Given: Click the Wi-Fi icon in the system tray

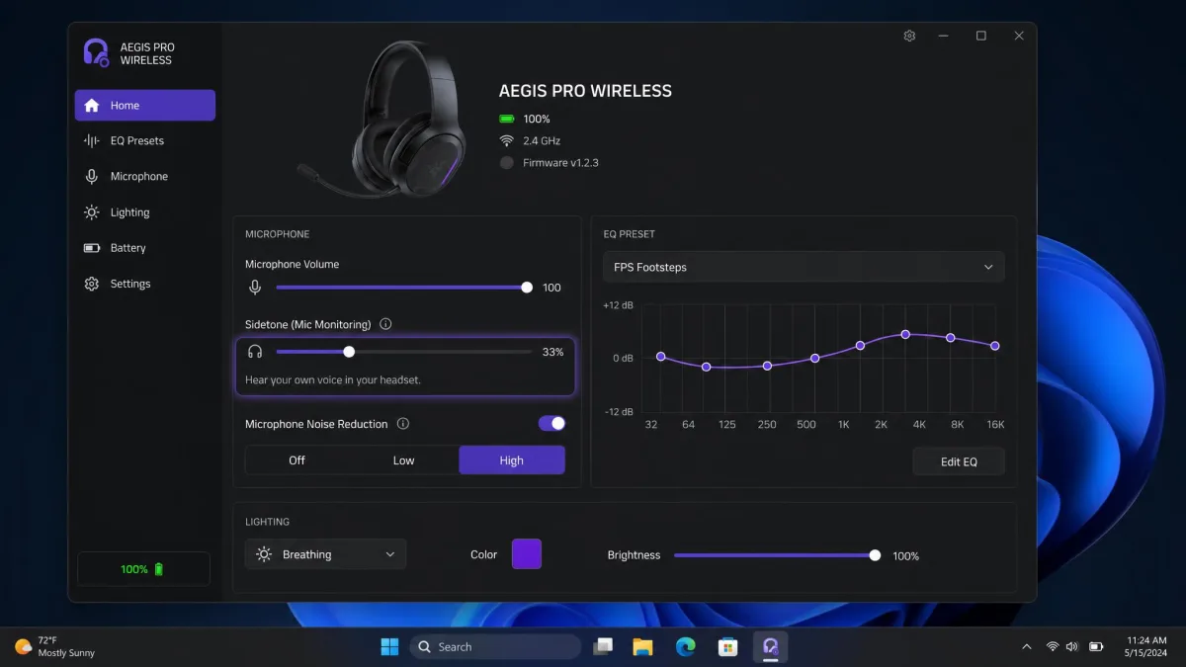Looking at the screenshot, I should [1053, 646].
